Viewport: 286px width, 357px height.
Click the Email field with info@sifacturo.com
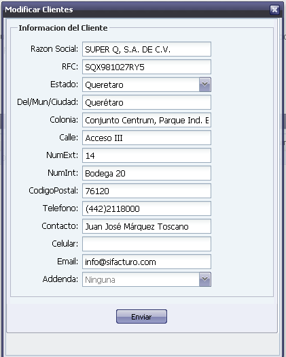[147, 262]
